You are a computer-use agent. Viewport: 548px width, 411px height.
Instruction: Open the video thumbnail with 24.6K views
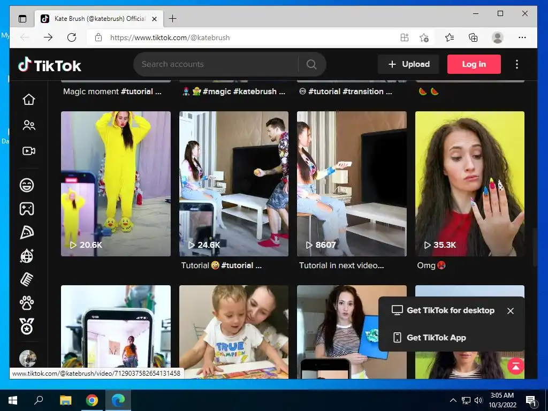(234, 184)
